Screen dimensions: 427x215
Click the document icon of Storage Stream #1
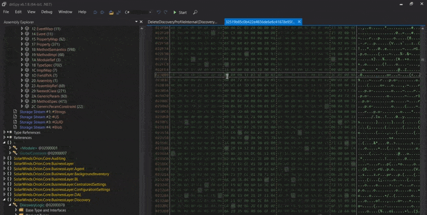(x=15, y=112)
